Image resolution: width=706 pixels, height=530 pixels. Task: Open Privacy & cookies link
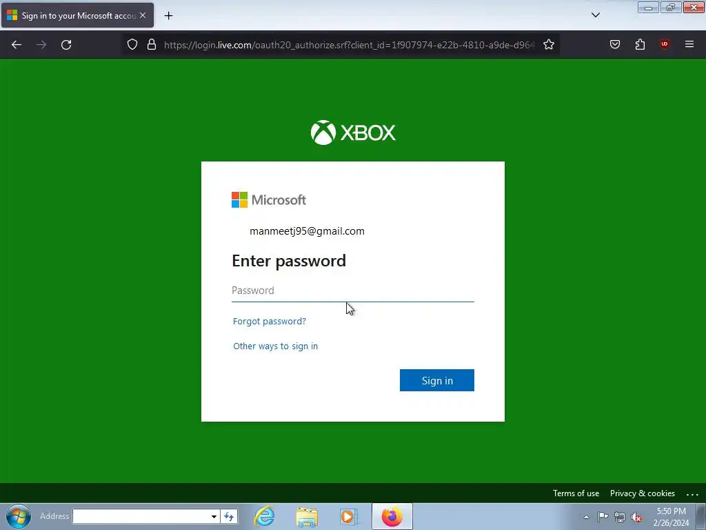click(642, 493)
